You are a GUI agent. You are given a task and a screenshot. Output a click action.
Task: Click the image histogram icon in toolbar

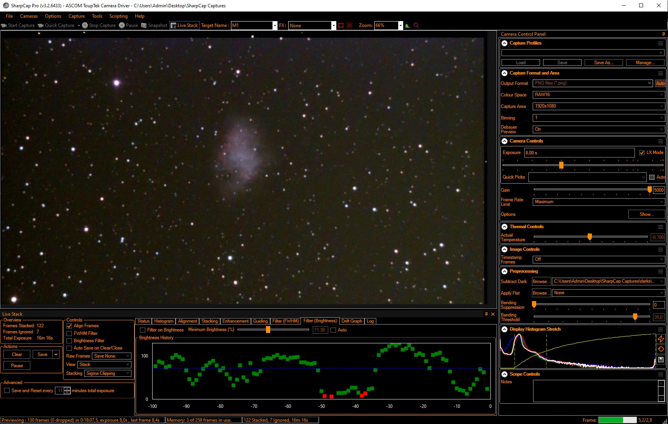click(x=407, y=25)
